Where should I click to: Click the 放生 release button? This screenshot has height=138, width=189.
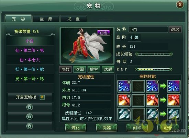[x=94, y=69]
